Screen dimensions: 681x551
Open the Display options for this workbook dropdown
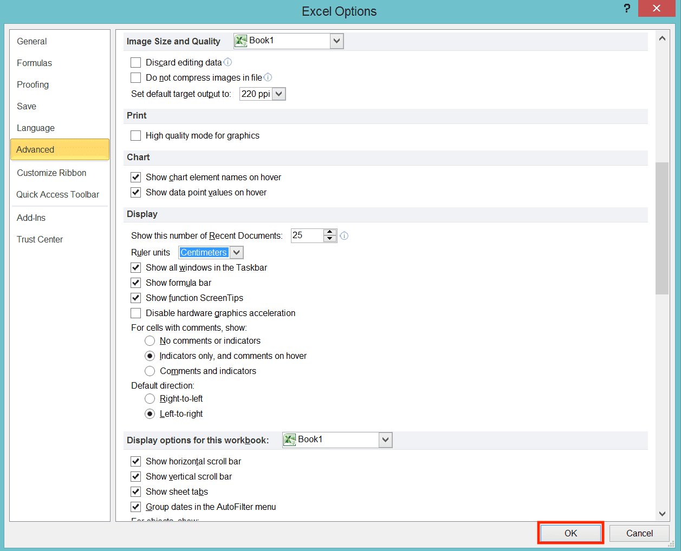(x=385, y=440)
